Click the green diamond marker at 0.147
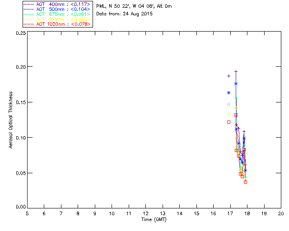 point(228,105)
